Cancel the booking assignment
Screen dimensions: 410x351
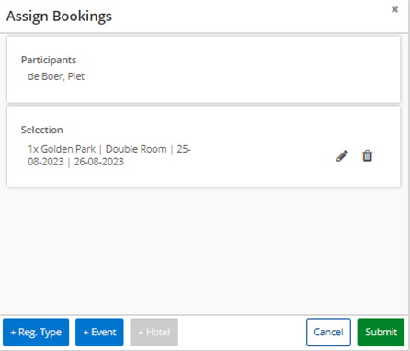[x=328, y=333]
